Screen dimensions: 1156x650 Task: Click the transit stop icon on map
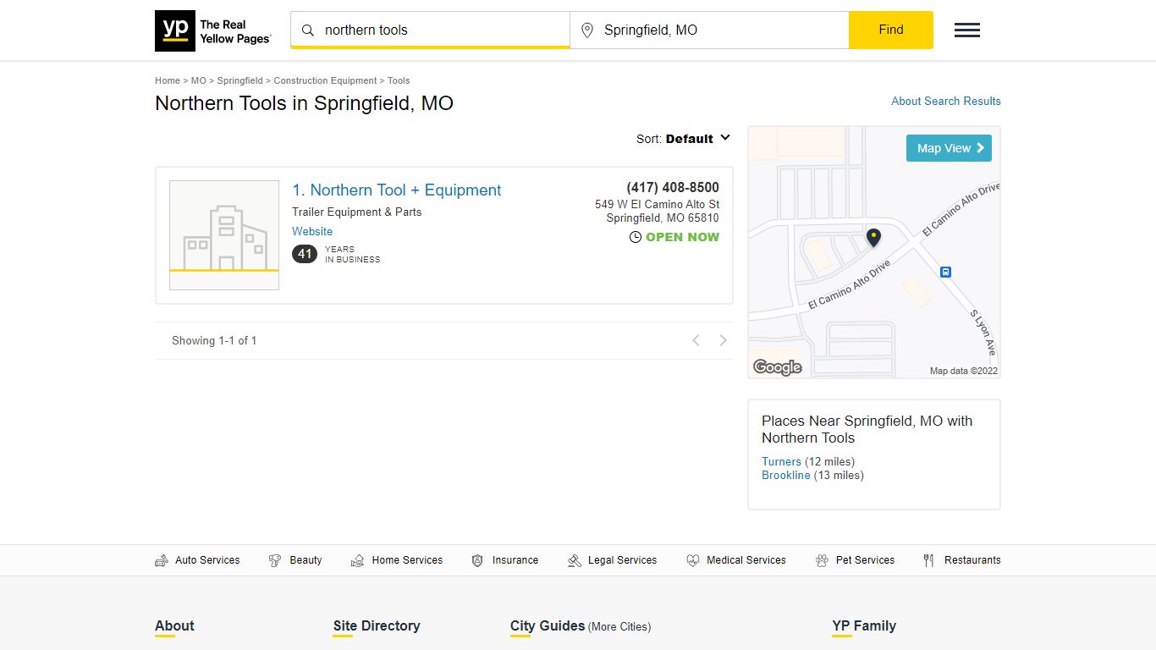[945, 272]
